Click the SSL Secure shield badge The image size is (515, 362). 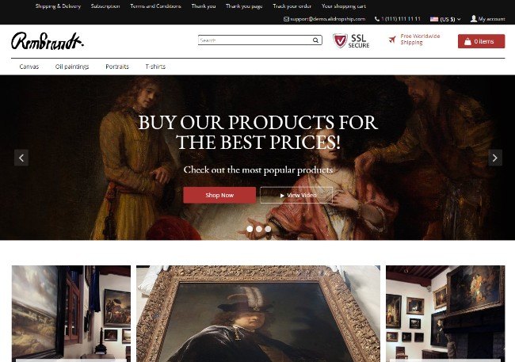coord(340,41)
